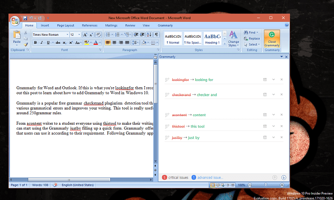The image size is (334, 200).
Task: Expand the Styles gallery
Action: 225,43
